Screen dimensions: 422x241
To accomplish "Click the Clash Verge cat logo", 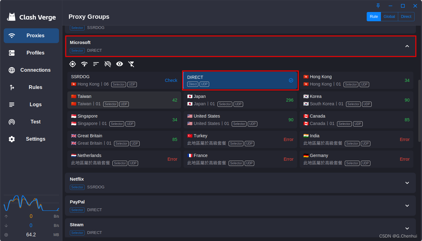I will point(12,17).
